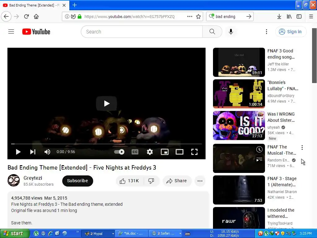Open site information icon in address bar
Image resolution: width=317 pixels, height=238 pixels.
(x=67, y=16)
